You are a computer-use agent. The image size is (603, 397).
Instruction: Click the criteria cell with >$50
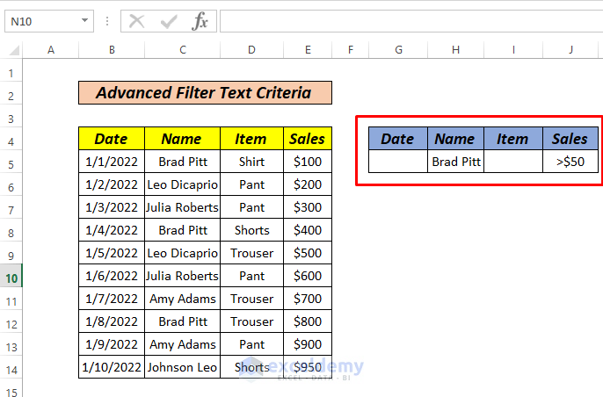click(570, 162)
